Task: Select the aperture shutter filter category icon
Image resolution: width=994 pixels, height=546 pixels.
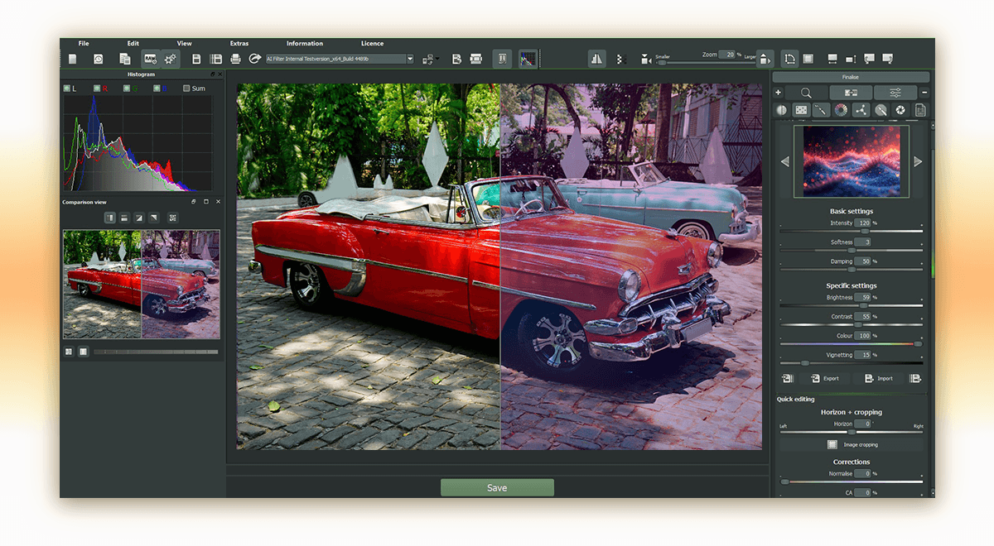Action: 900,110
